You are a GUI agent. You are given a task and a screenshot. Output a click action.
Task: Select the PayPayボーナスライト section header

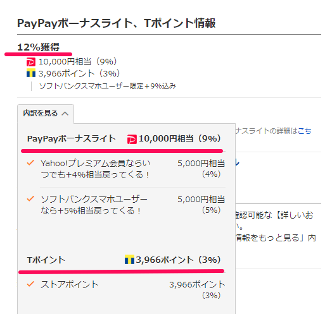(72, 139)
